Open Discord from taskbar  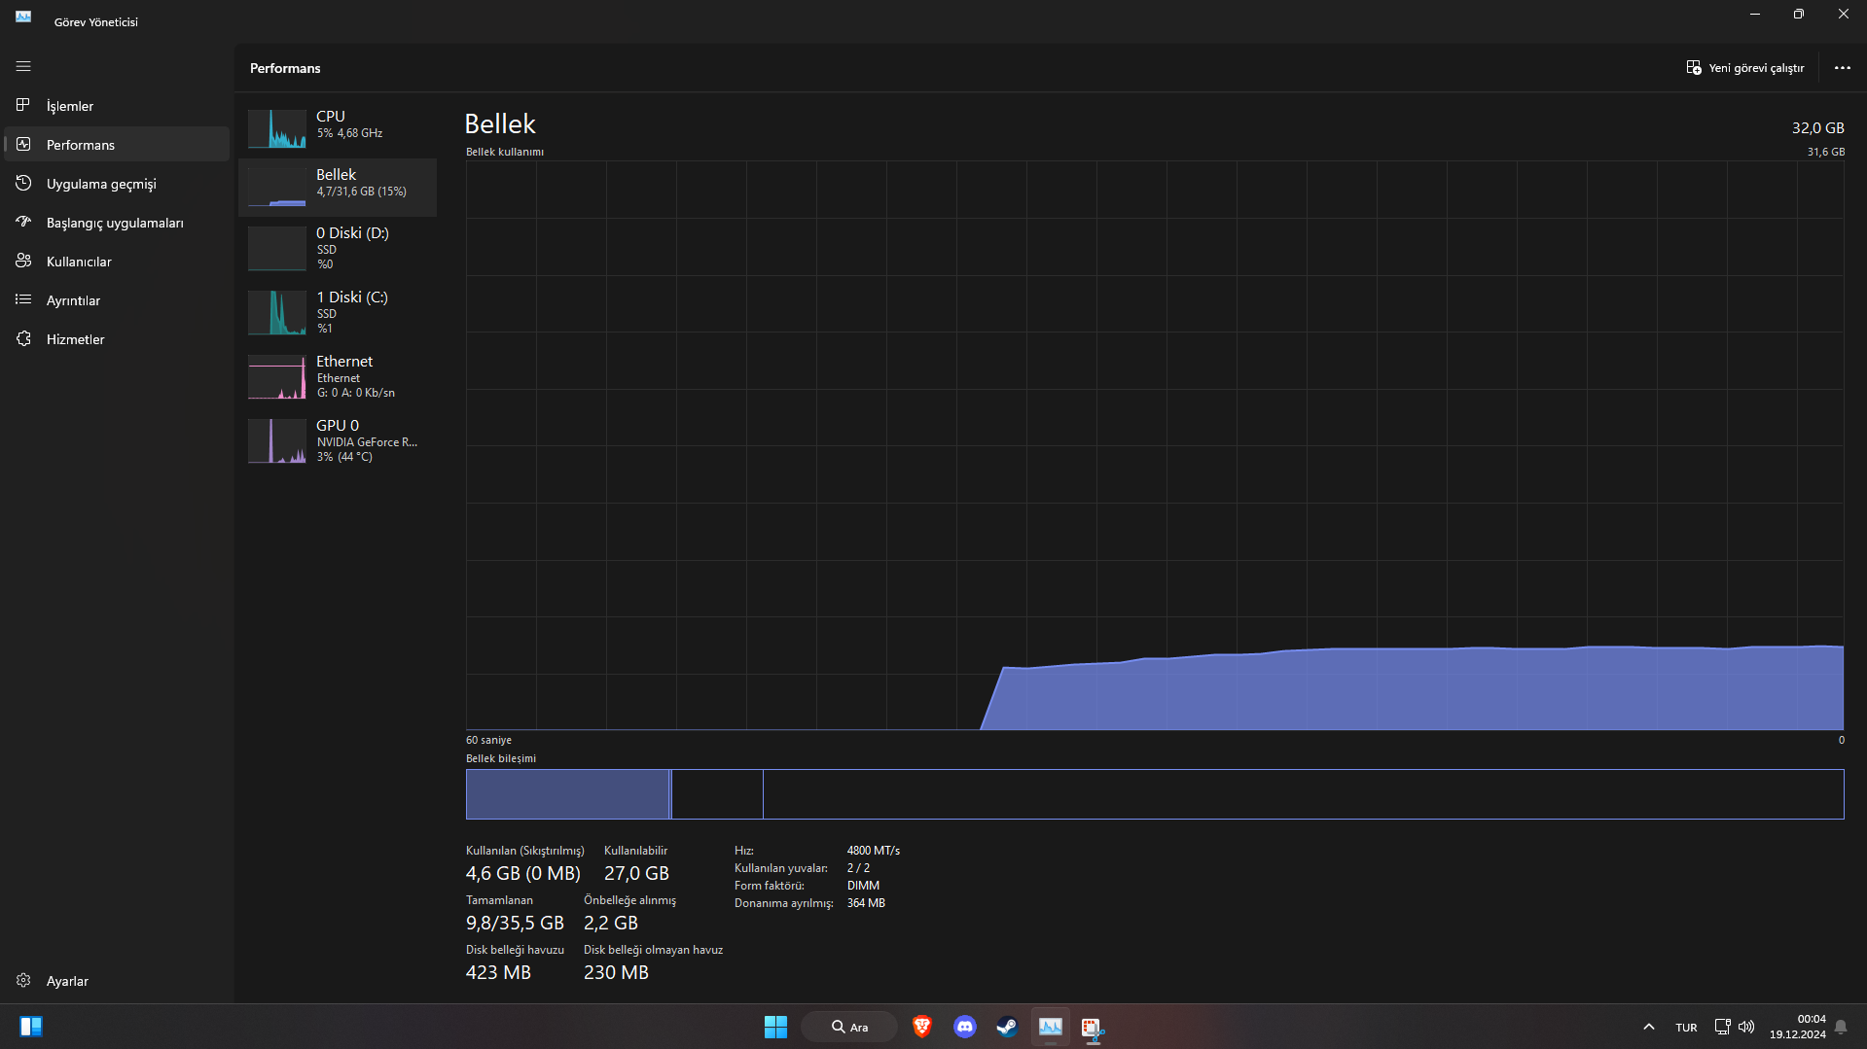[x=964, y=1027]
